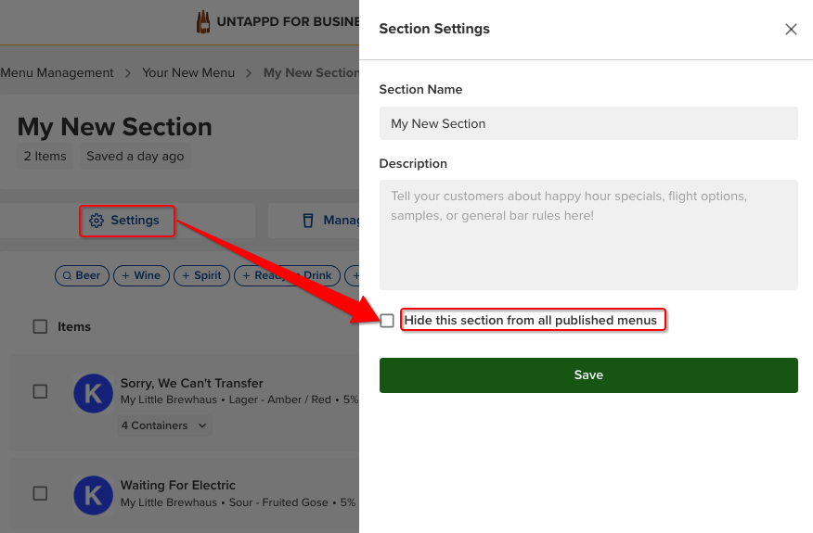The height and width of the screenshot is (533, 813).
Task: Add a Spirit item with plus chip
Action: [x=200, y=275]
